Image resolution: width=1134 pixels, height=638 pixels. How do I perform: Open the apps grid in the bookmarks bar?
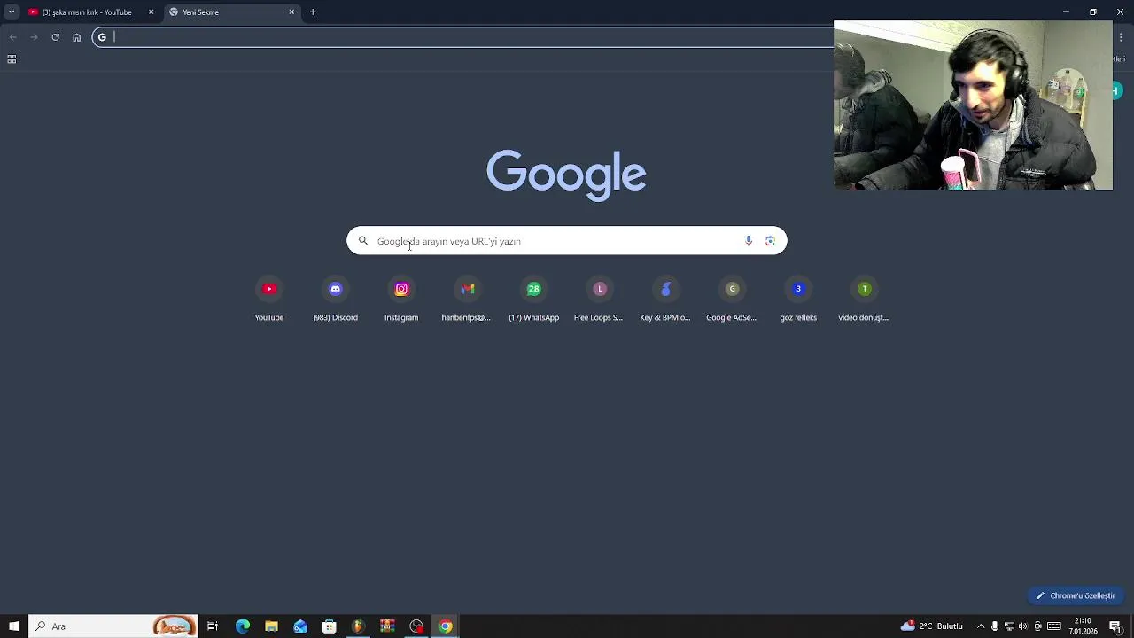12,59
